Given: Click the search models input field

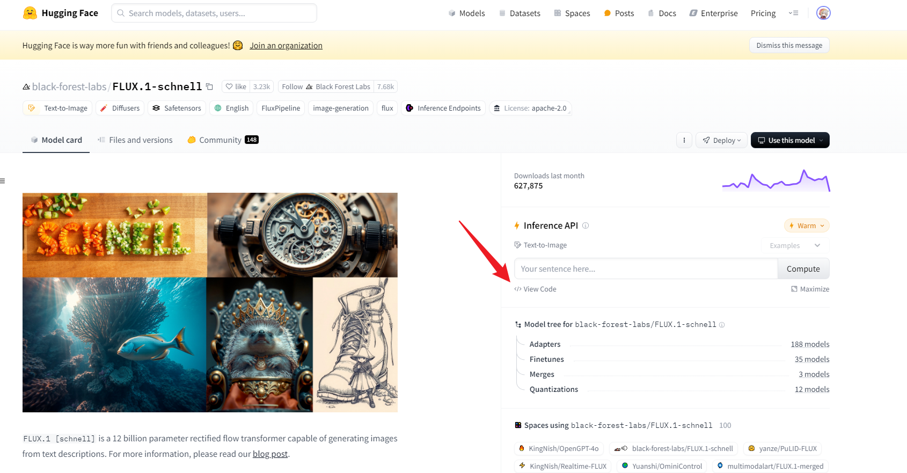Looking at the screenshot, I should coord(214,13).
